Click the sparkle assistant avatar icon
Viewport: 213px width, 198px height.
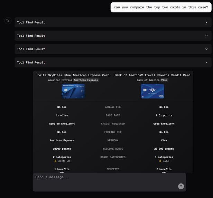pos(8,21)
